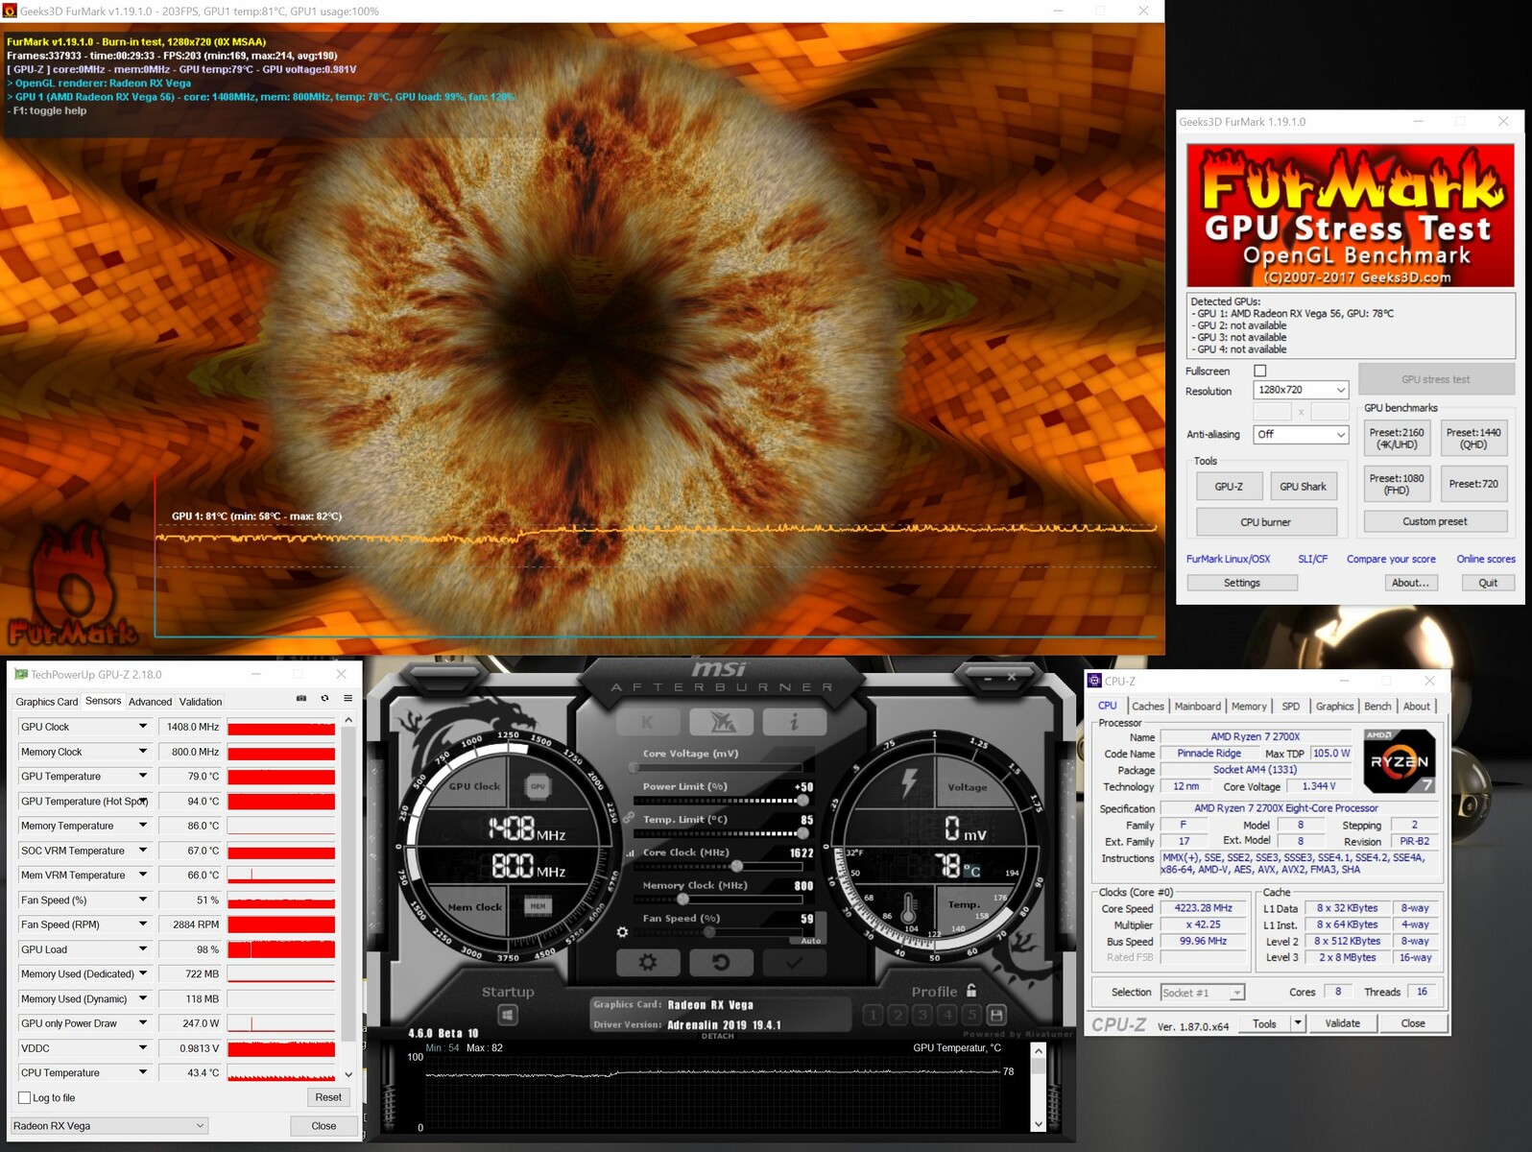Click the save profile floppy disk icon

996,1015
